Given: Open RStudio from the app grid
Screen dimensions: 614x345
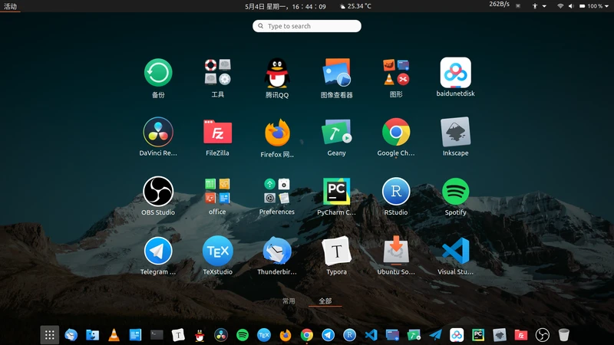Looking at the screenshot, I should pos(396,191).
